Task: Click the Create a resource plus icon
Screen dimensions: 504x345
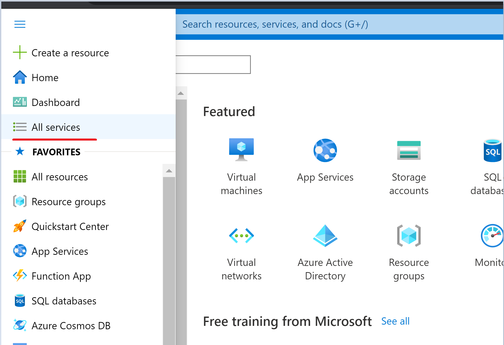Action: [x=20, y=52]
